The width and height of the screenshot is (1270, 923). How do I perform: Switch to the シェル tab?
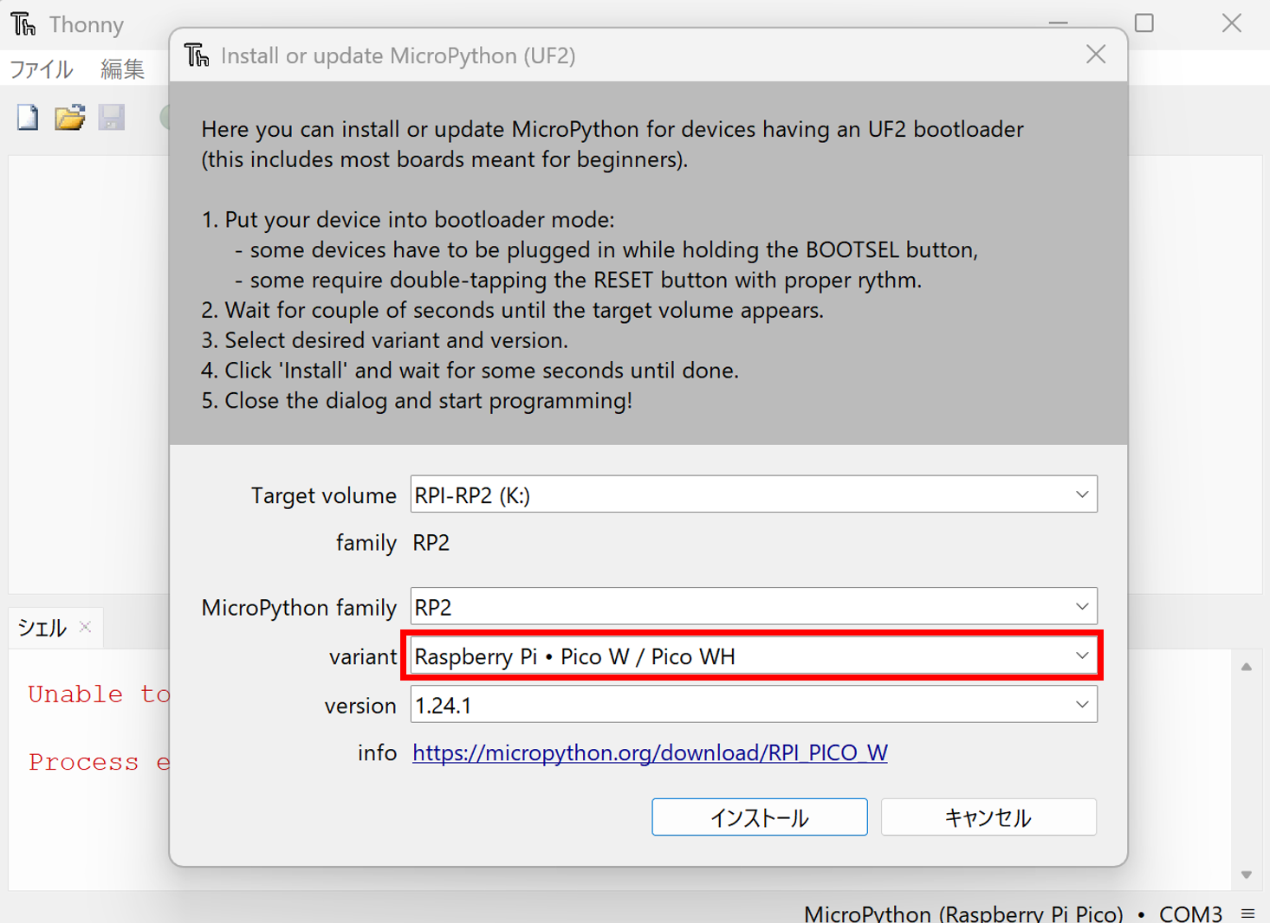(x=40, y=627)
